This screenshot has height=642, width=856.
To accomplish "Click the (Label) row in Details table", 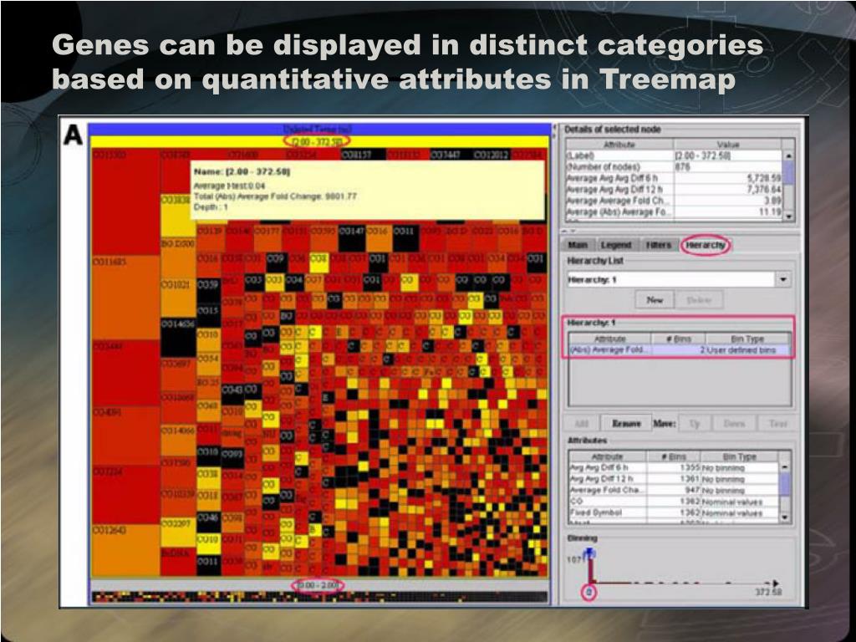I will [675, 155].
